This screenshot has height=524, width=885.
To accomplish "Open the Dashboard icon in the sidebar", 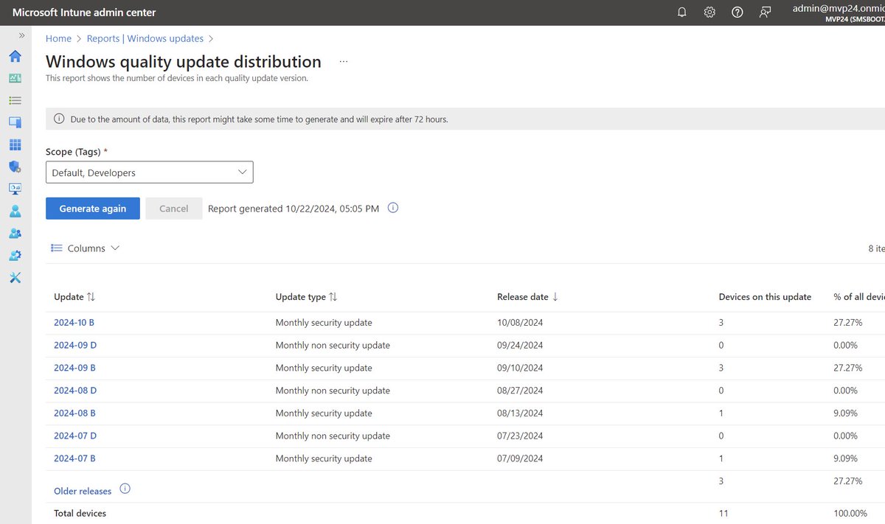I will [x=15, y=78].
